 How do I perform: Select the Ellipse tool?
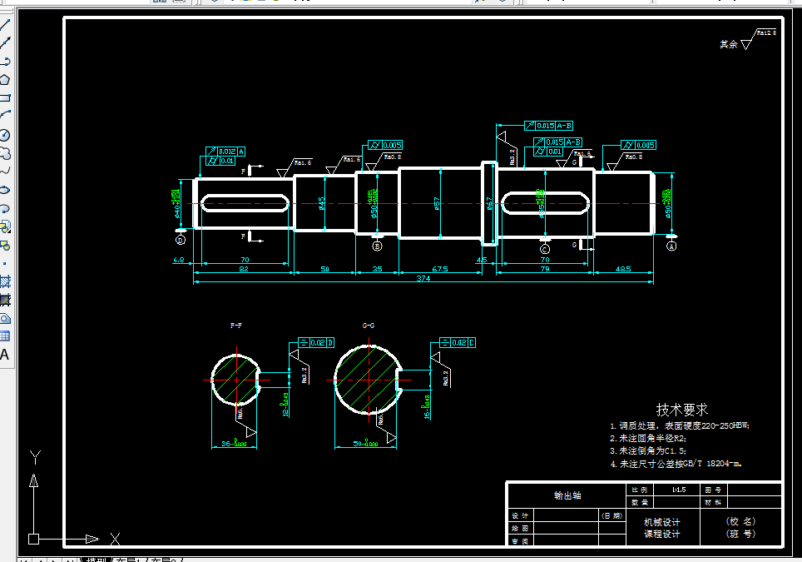click(5, 190)
